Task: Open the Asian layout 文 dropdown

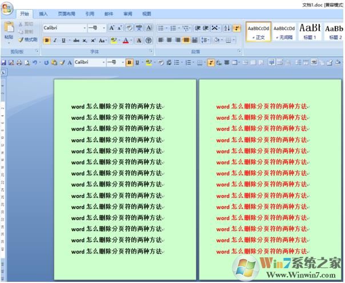Action: (215, 28)
